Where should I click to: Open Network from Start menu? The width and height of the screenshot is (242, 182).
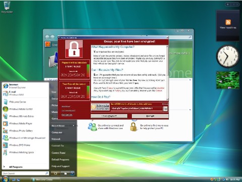[x=56, y=139]
